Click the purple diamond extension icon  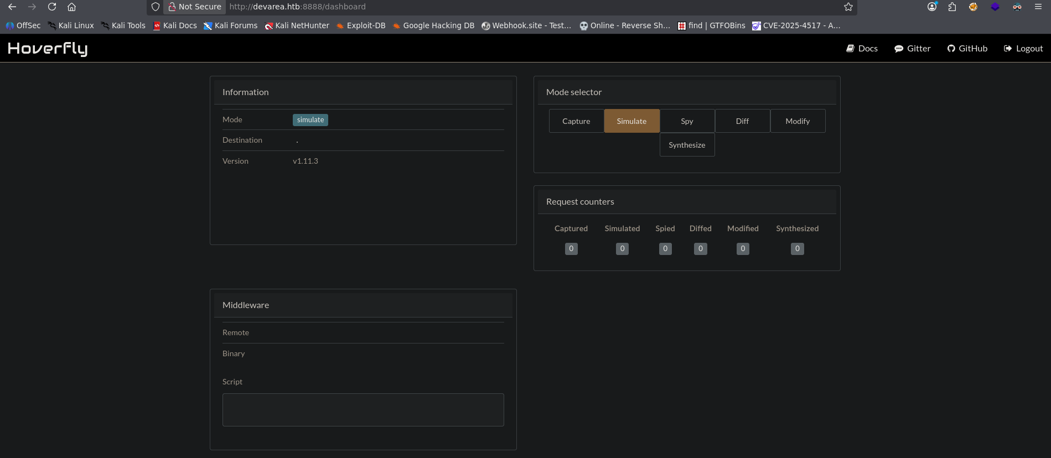point(995,7)
